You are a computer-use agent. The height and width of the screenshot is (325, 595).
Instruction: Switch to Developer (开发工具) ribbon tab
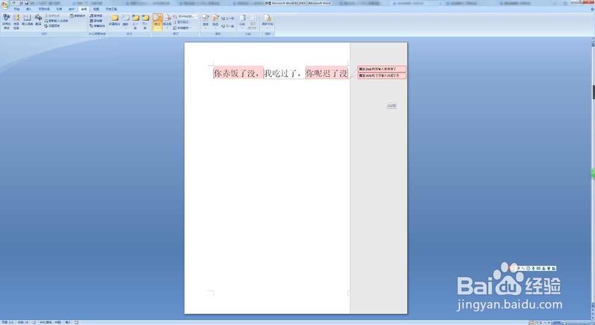tap(111, 9)
